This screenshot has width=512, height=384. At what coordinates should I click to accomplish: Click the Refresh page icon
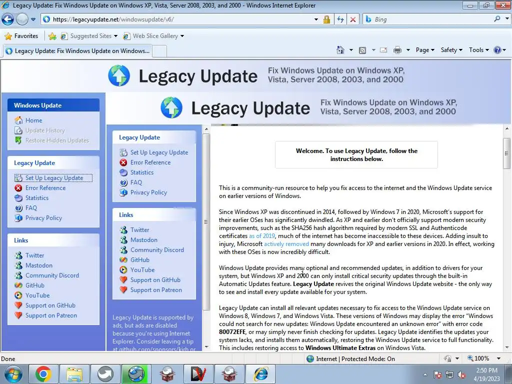(x=340, y=19)
